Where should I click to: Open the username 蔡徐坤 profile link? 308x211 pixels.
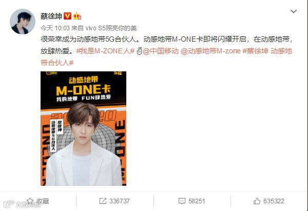click(x=51, y=16)
